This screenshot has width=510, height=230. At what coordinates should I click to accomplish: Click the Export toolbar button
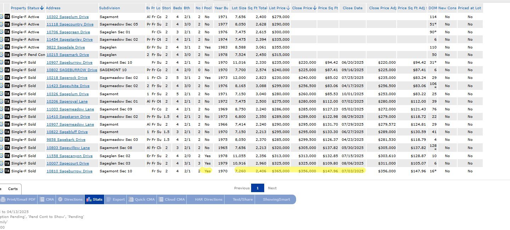pos(115,200)
